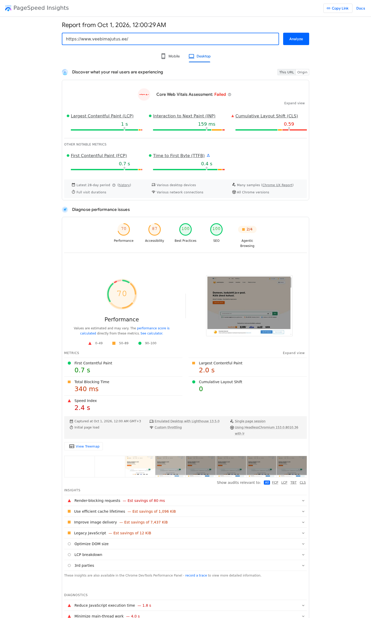371x618 pixels.
Task: Open Interaction to Next Paint (INP) link
Action: [x=184, y=116]
